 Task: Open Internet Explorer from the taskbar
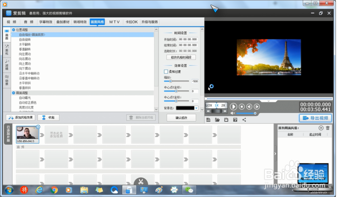[x=39, y=190]
